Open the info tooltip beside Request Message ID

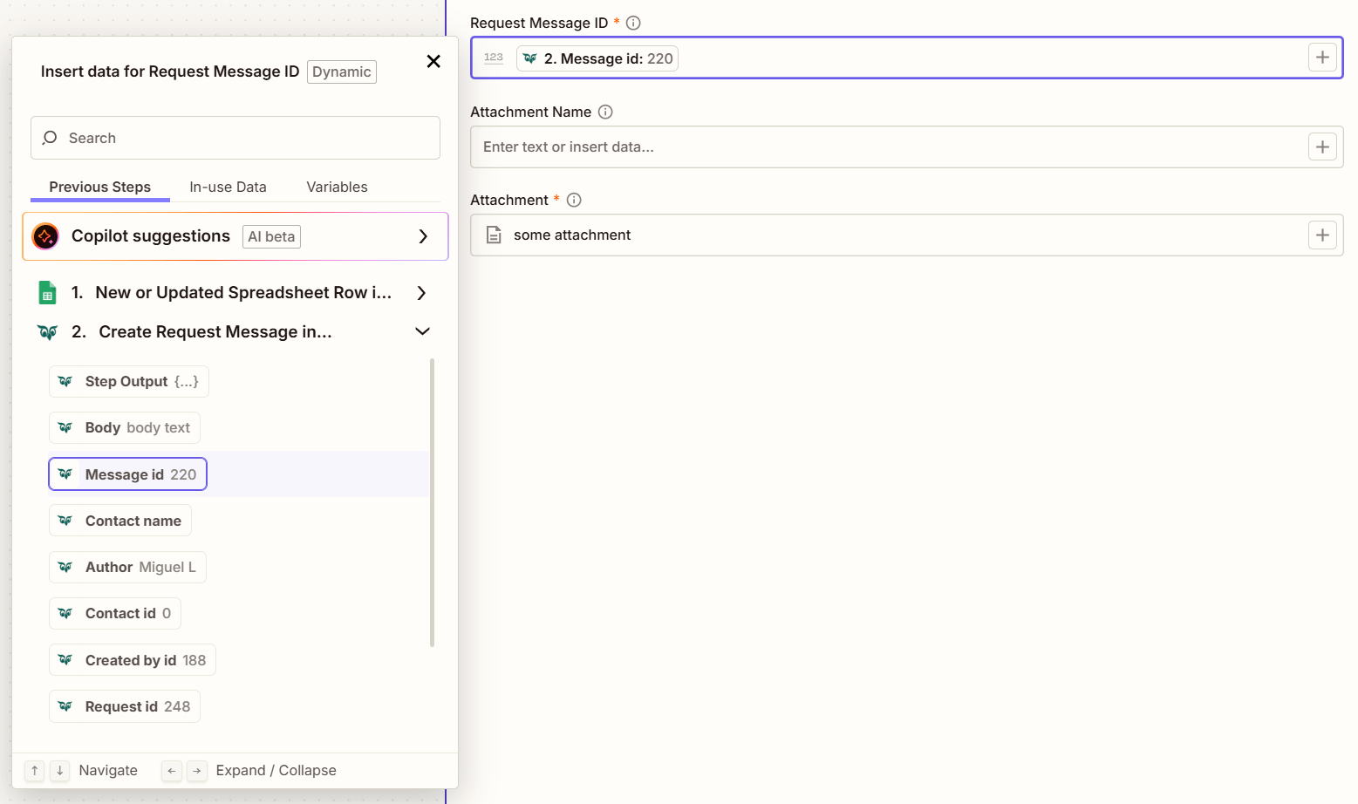(634, 23)
